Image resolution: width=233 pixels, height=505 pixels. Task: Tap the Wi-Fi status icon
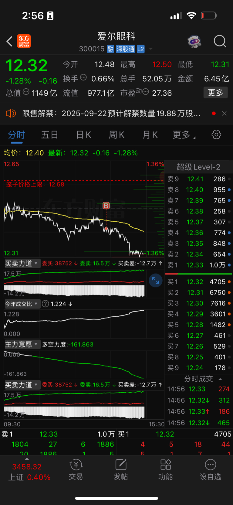point(191,15)
